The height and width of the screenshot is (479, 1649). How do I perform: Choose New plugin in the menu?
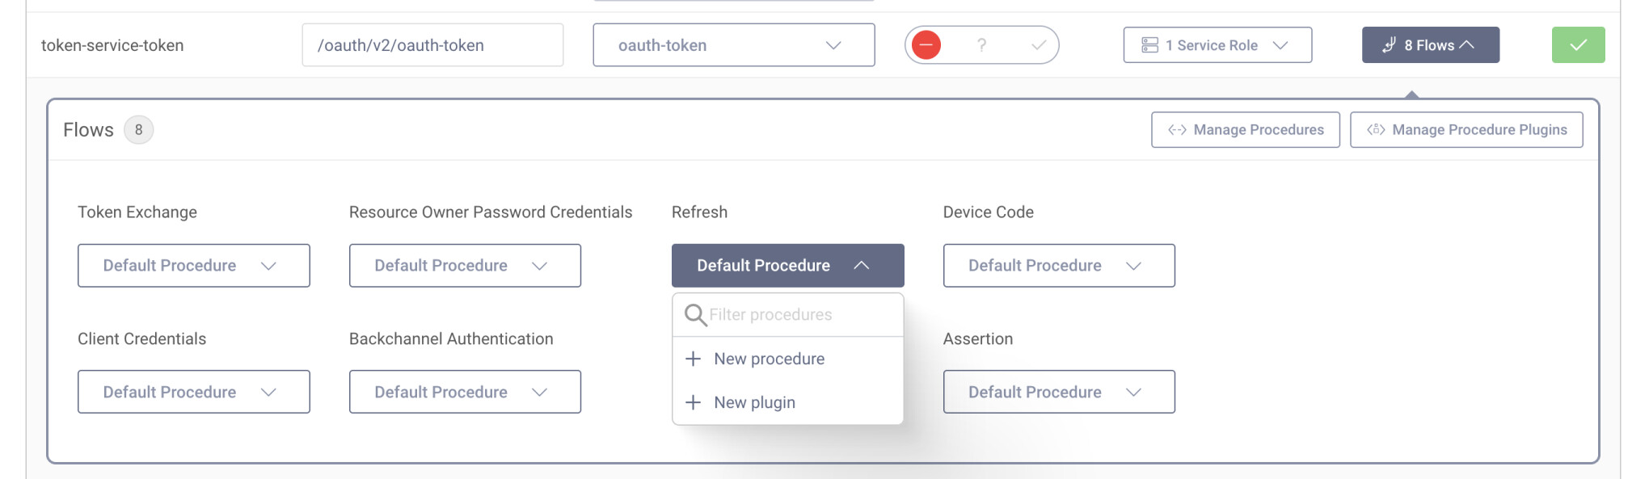pyautogui.click(x=754, y=402)
